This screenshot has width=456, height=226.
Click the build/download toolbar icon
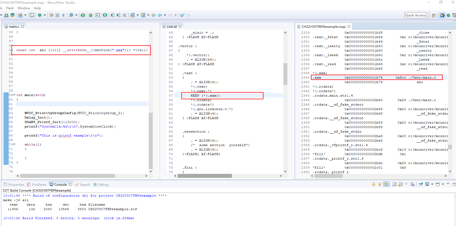[6, 15]
